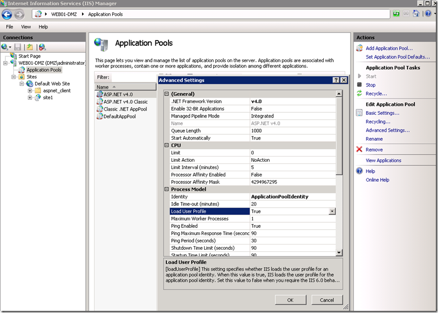Viewport: 438px width, 313px height.
Task: Click the green Recycle arrows icon
Action: point(360,93)
